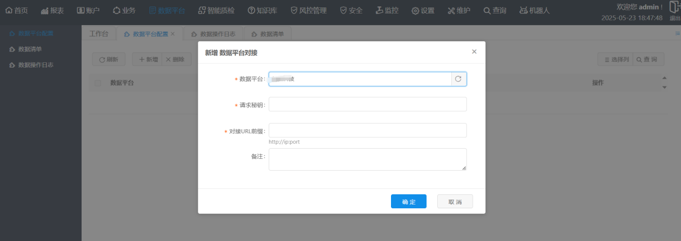Click the 退出 logout icon
681x241 pixels.
674,10
